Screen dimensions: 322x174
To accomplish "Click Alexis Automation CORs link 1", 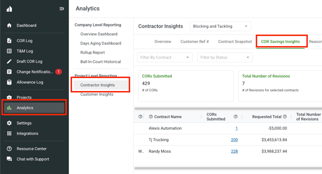I will tap(236, 128).
